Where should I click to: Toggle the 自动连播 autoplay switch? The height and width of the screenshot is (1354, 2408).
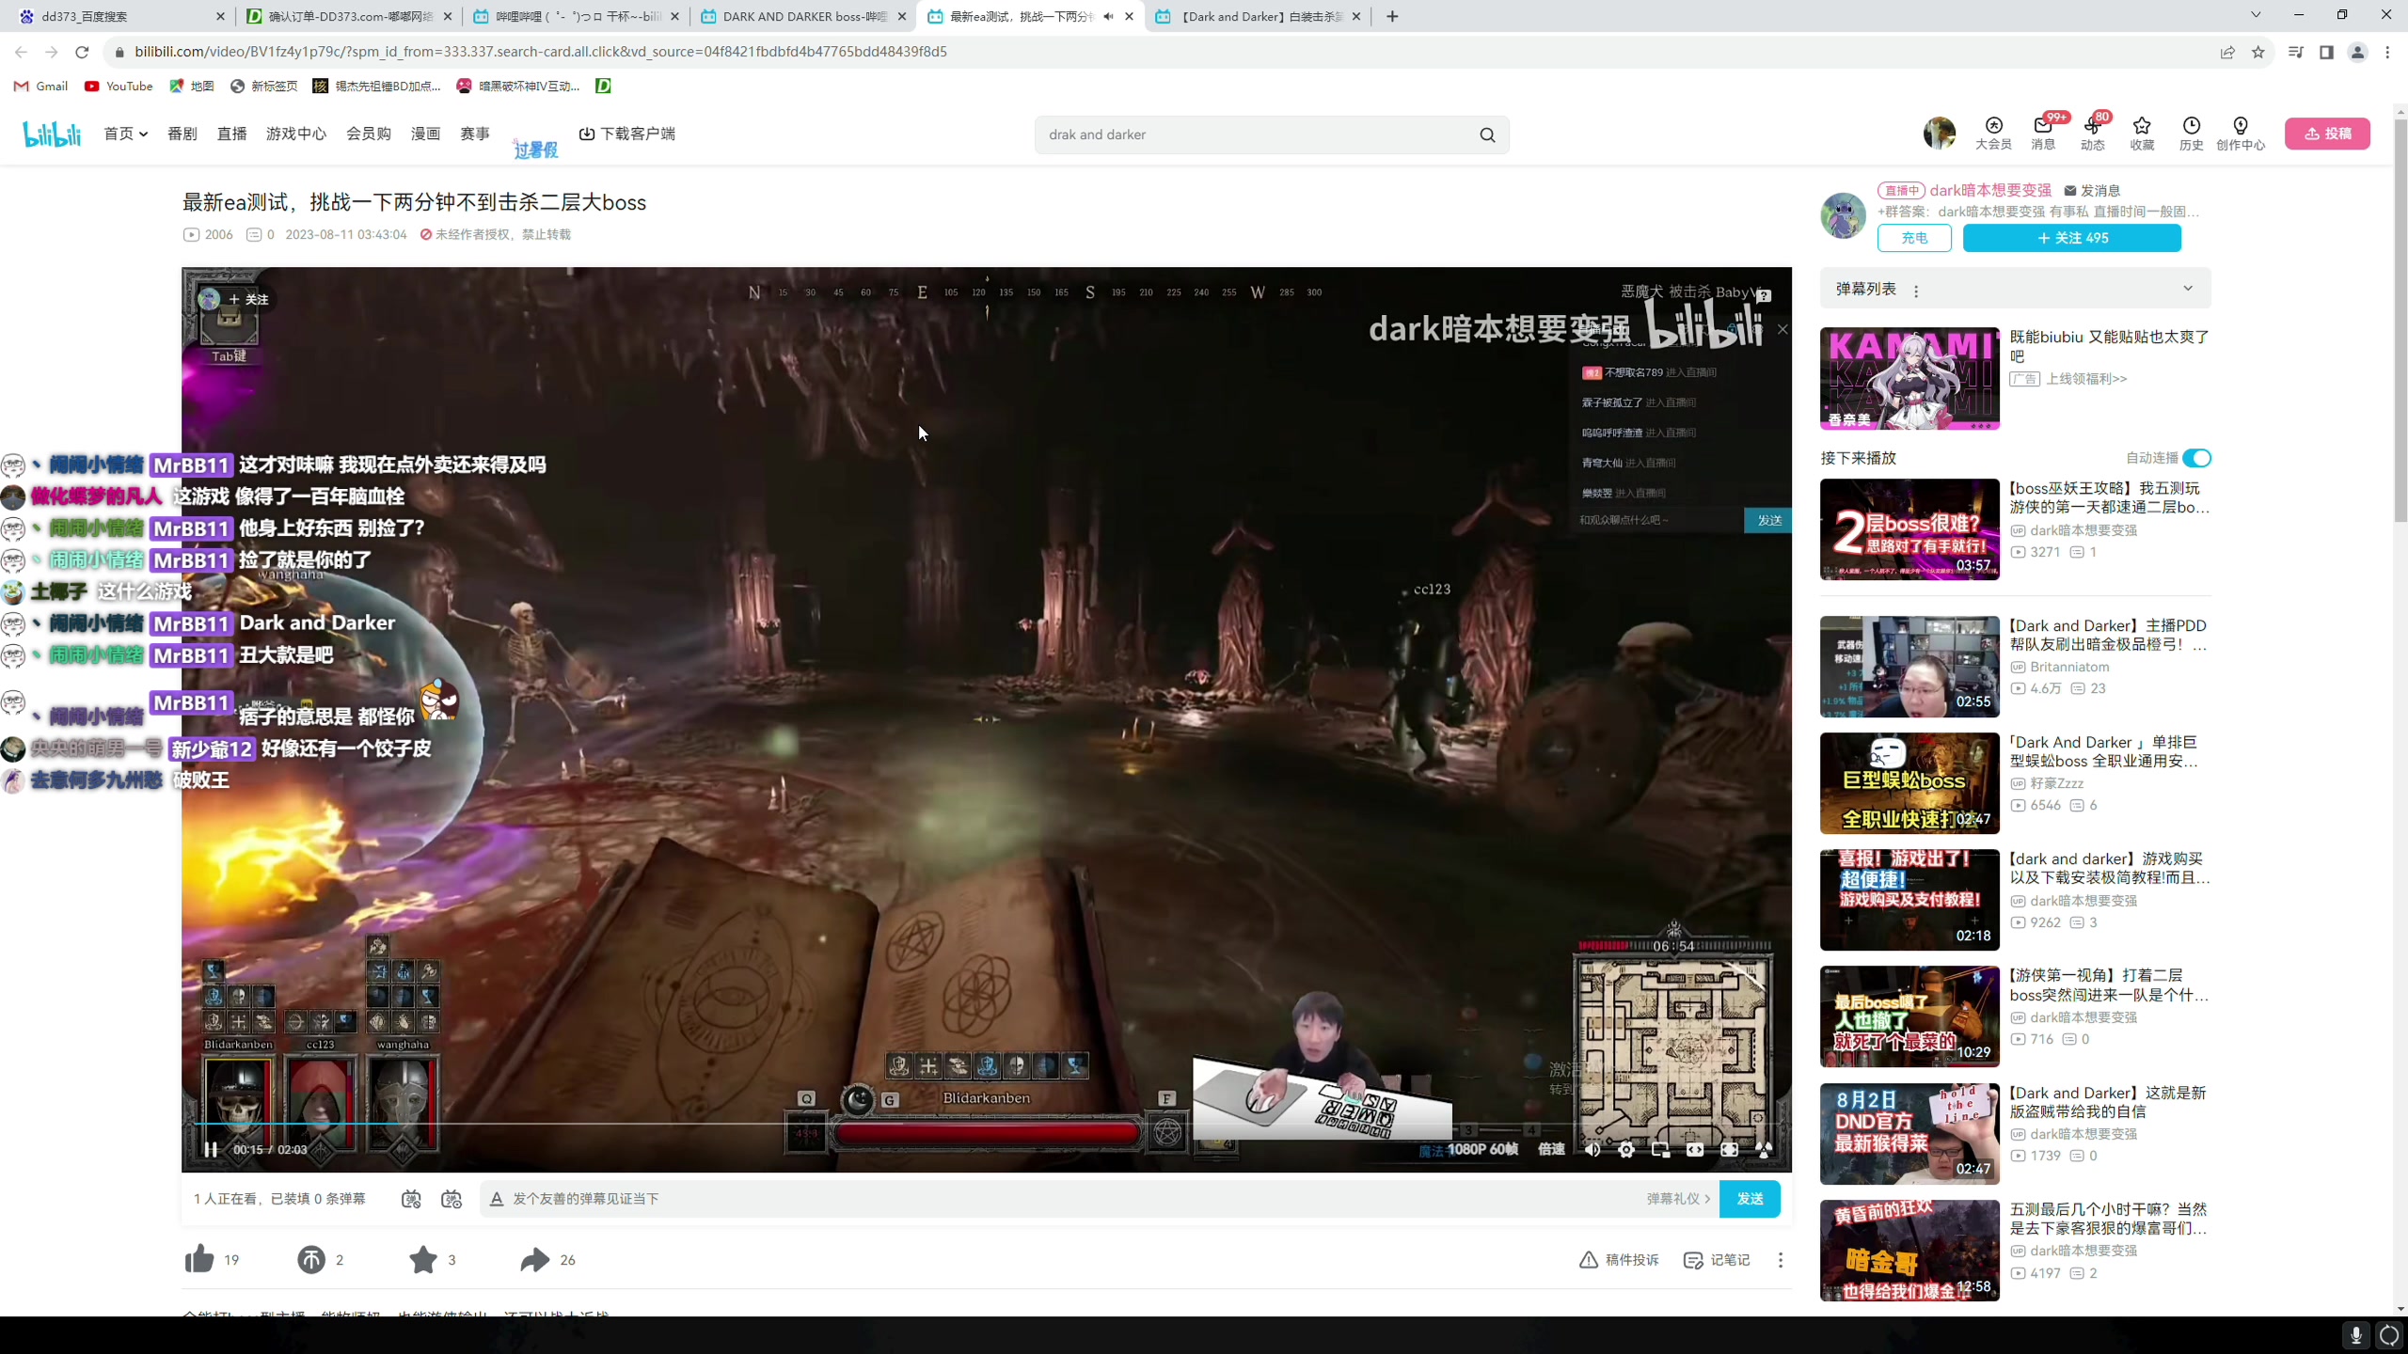[x=2196, y=458]
